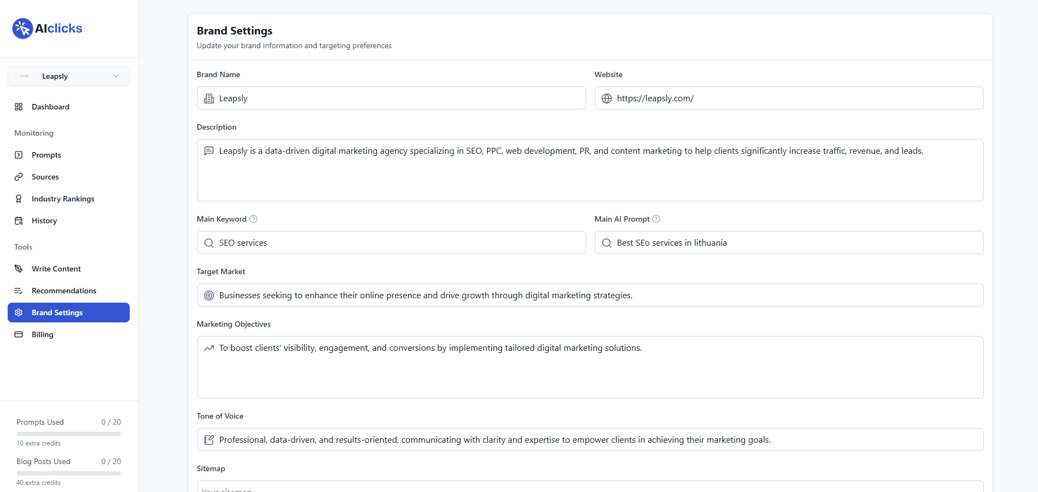Open Recommendations
The width and height of the screenshot is (1038, 492).
point(68,291)
